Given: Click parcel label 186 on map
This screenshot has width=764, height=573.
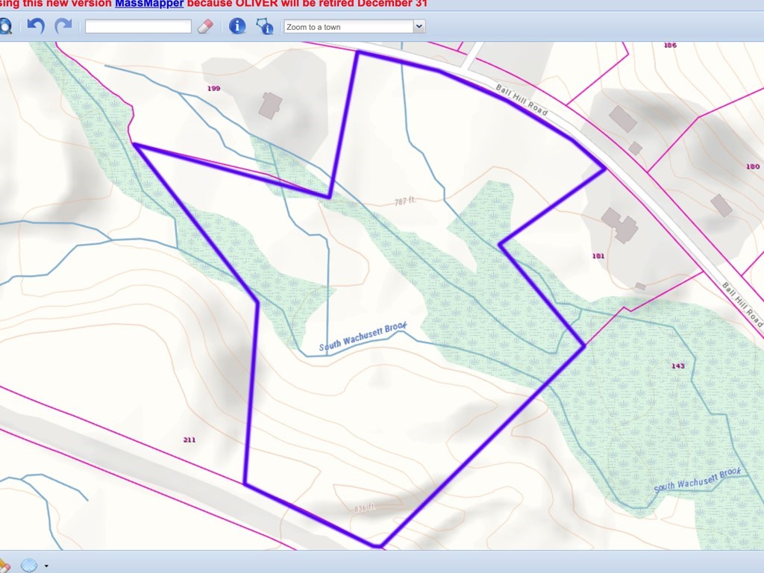Looking at the screenshot, I should point(670,46).
